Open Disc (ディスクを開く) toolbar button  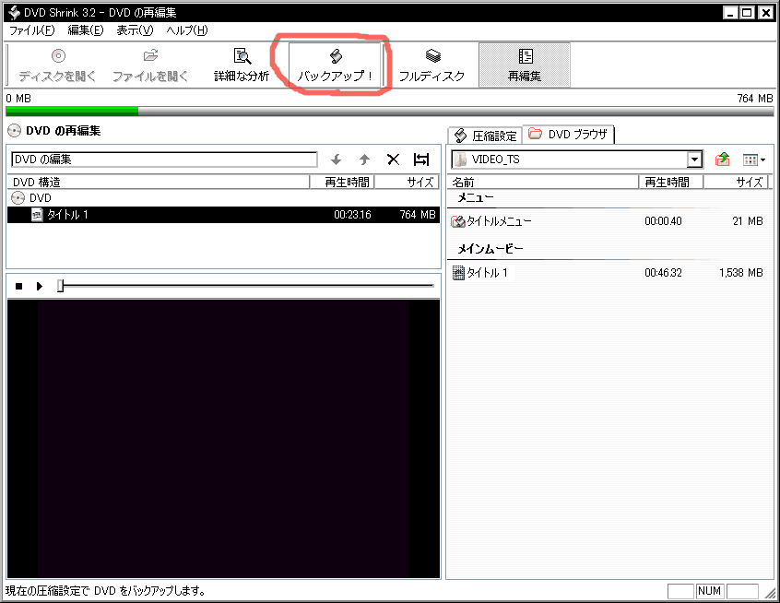coord(58,65)
